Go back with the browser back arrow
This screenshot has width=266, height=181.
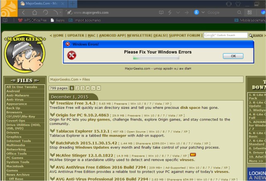[24, 12]
